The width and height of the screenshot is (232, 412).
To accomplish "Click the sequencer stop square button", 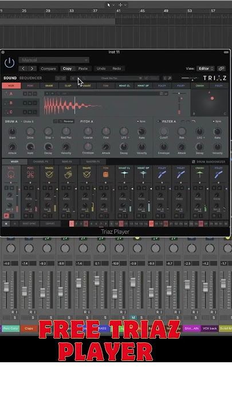I will [x=6, y=224].
